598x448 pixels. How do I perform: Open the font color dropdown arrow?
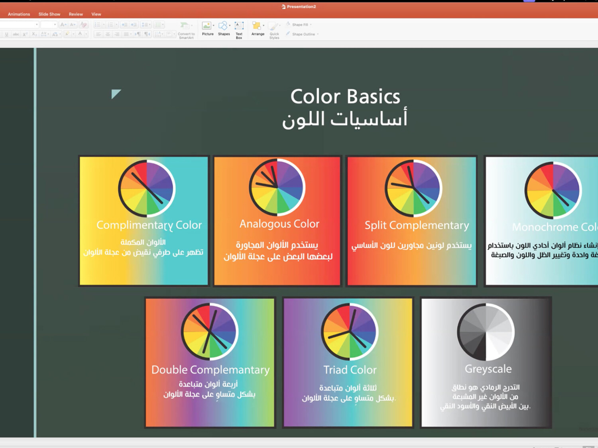(86, 34)
